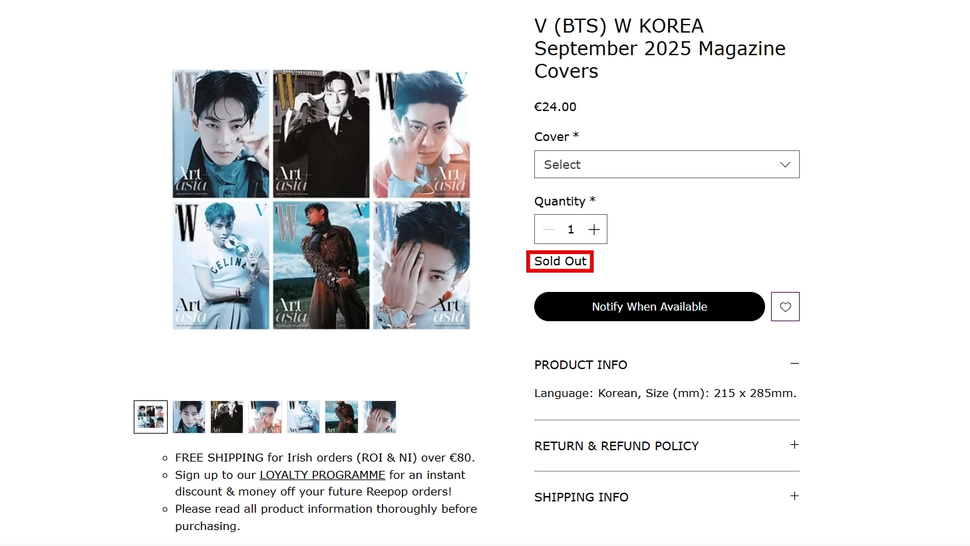This screenshot has height=546, width=970.
Task: Increase quantity with the plus icon
Action: click(x=594, y=229)
